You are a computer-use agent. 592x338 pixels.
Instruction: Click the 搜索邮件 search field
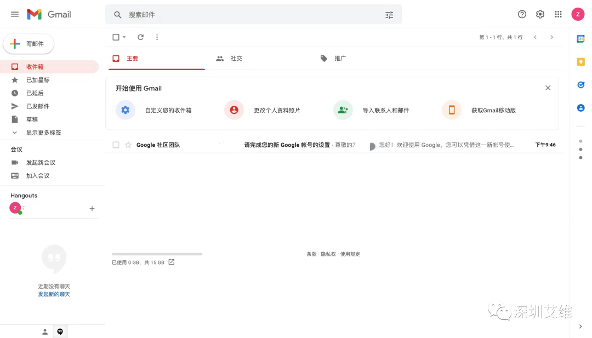click(253, 15)
